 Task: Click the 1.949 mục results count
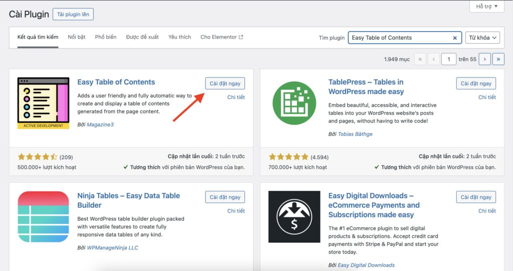tap(397, 59)
